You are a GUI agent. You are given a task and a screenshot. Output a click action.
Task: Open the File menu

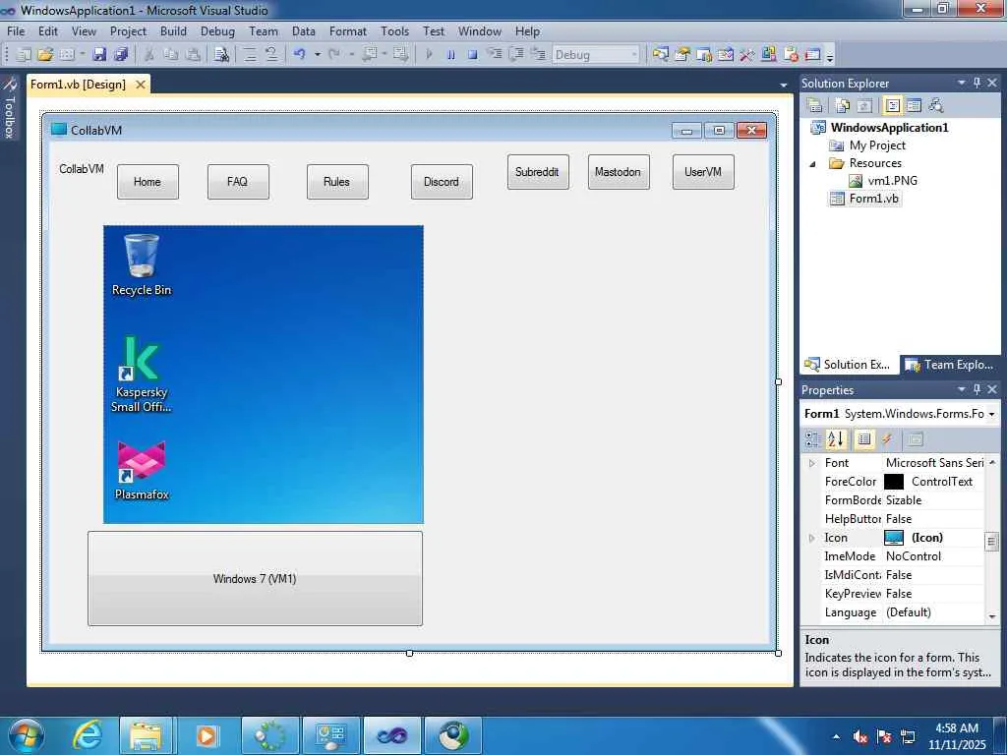pyautogui.click(x=16, y=31)
